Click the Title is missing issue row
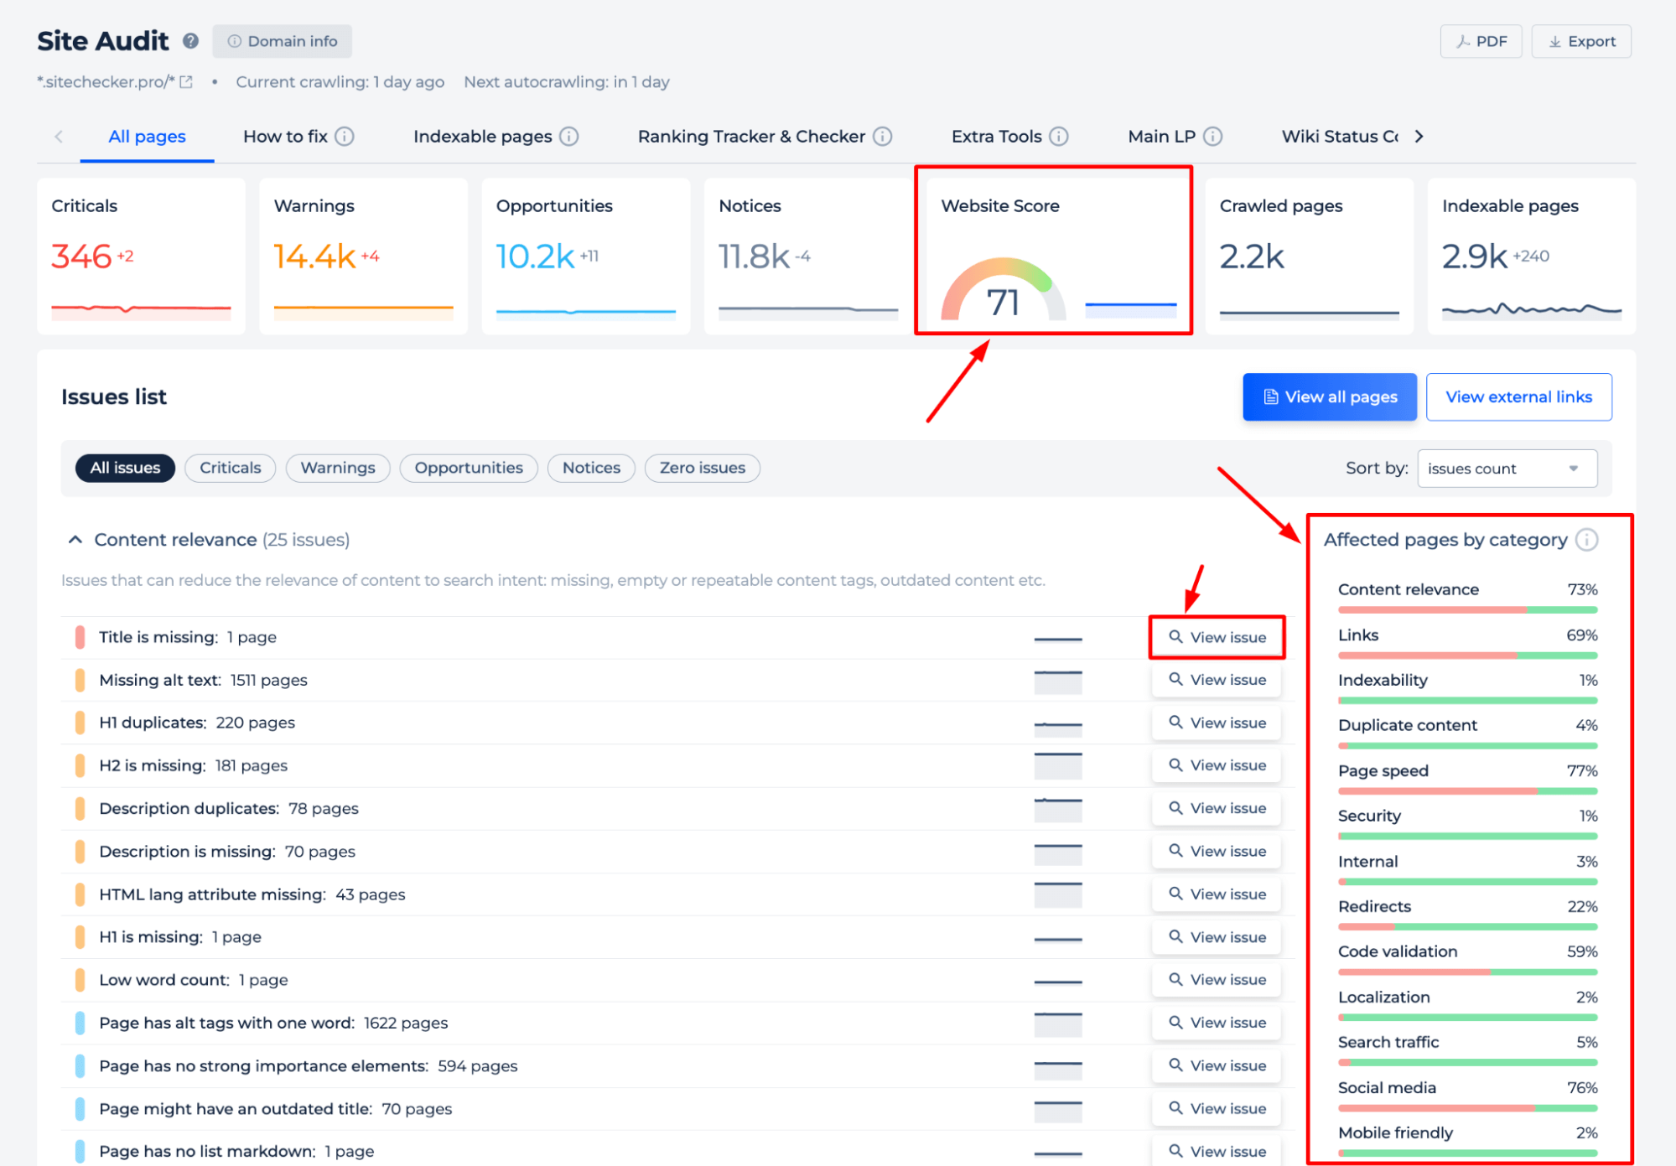1676x1166 pixels. tap(677, 638)
